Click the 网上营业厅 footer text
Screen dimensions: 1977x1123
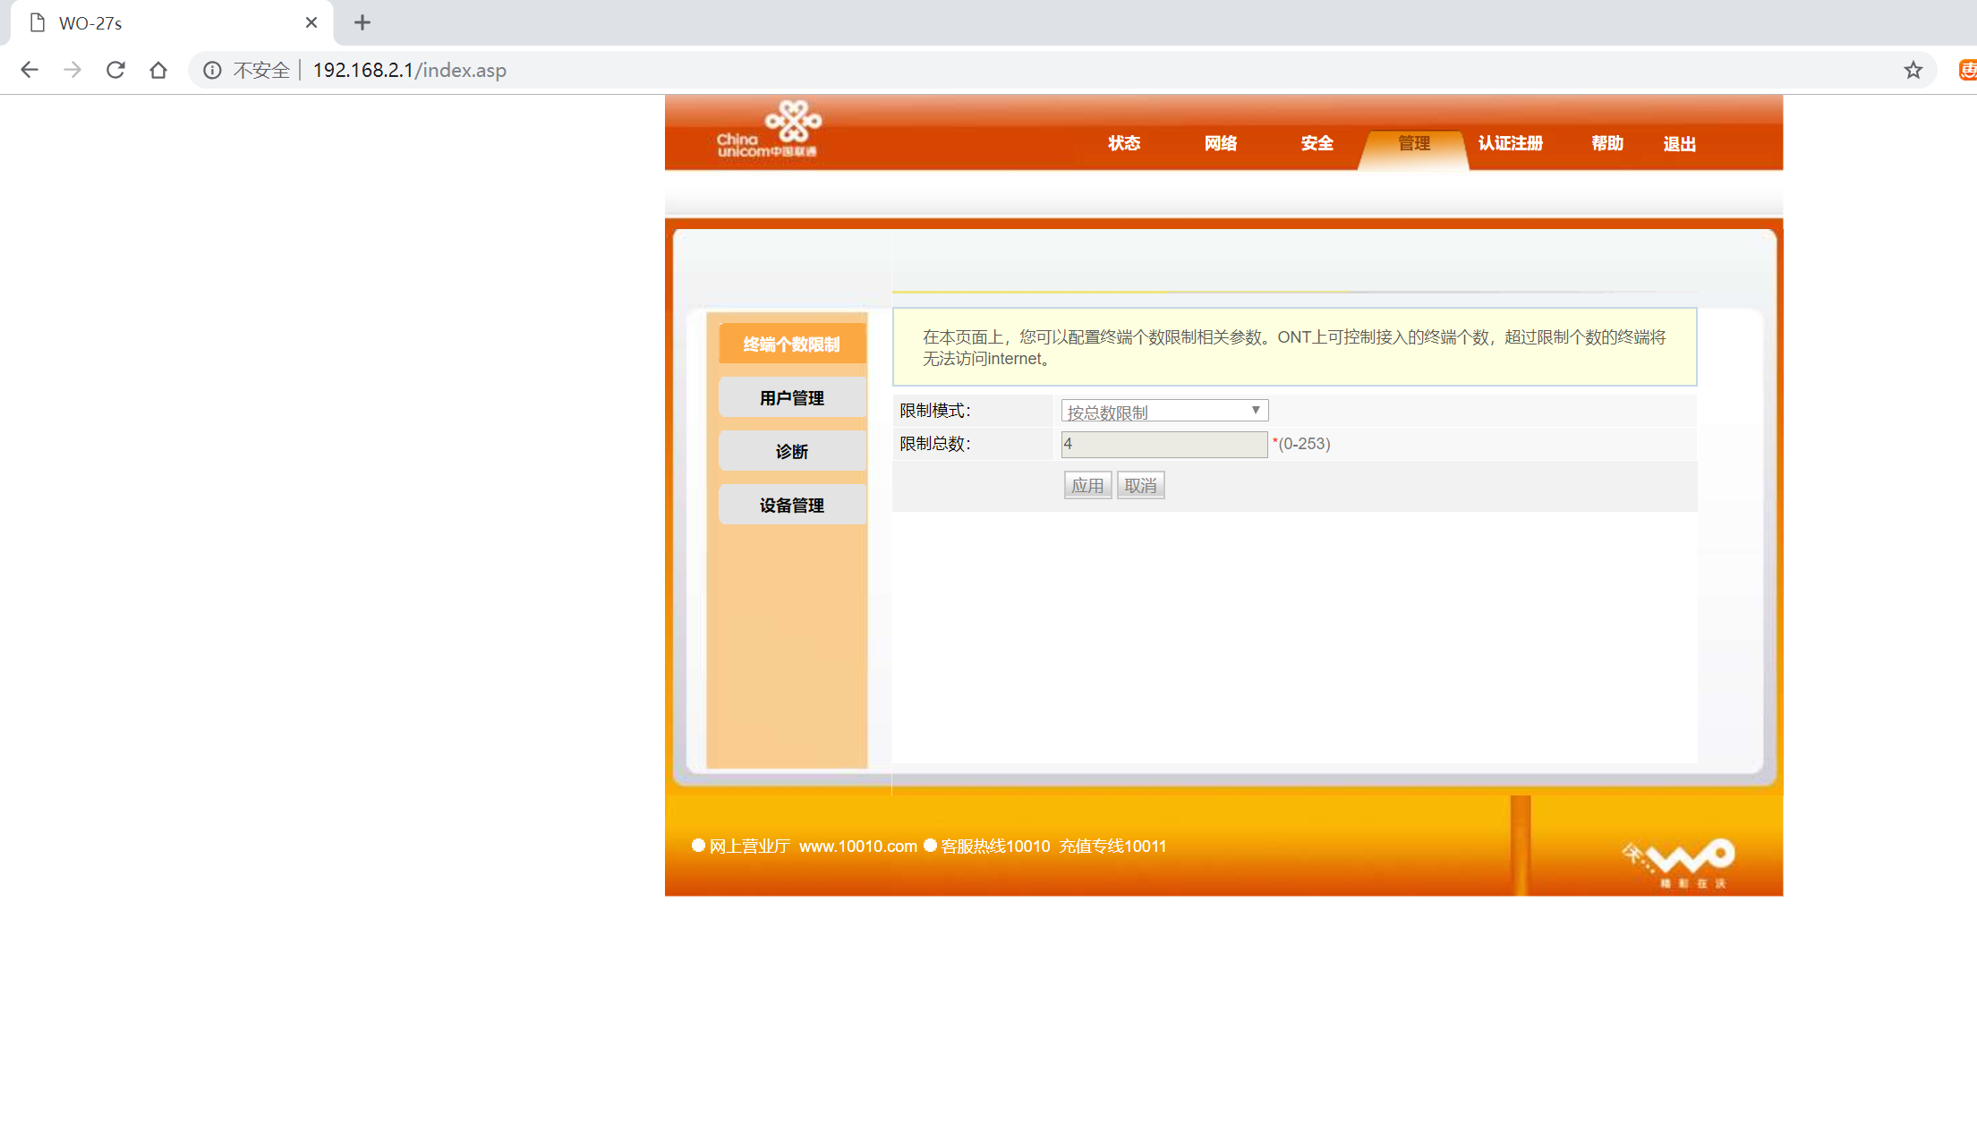(749, 847)
